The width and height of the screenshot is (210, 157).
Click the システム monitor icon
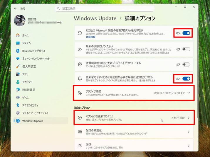click(x=18, y=43)
